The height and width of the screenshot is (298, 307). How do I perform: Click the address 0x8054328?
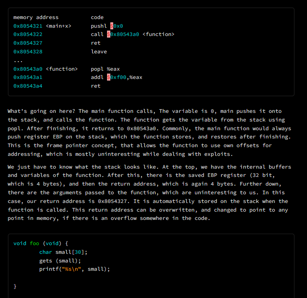28,52
